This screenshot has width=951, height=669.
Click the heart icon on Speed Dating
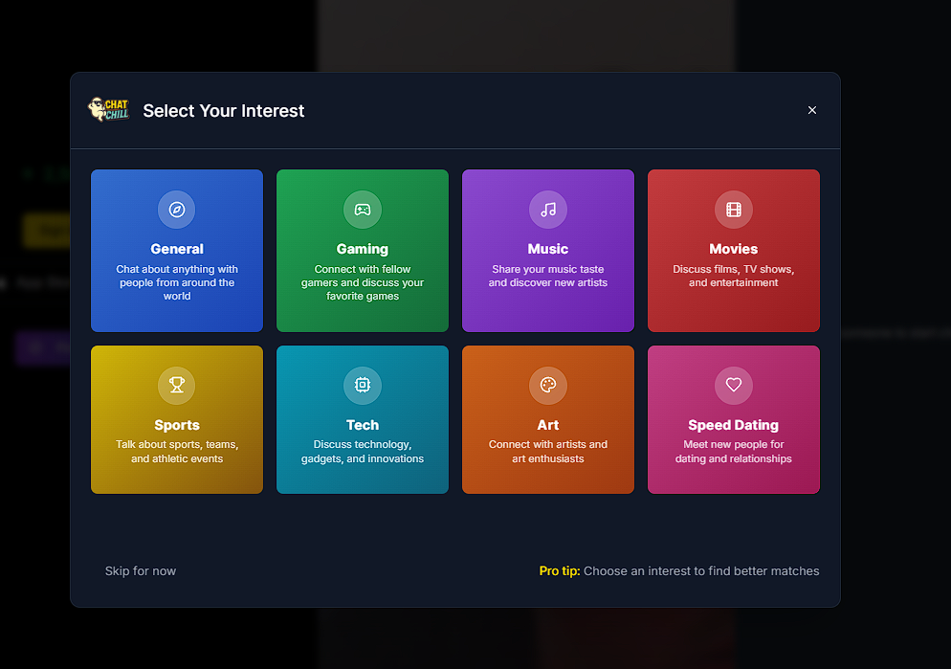pyautogui.click(x=734, y=385)
